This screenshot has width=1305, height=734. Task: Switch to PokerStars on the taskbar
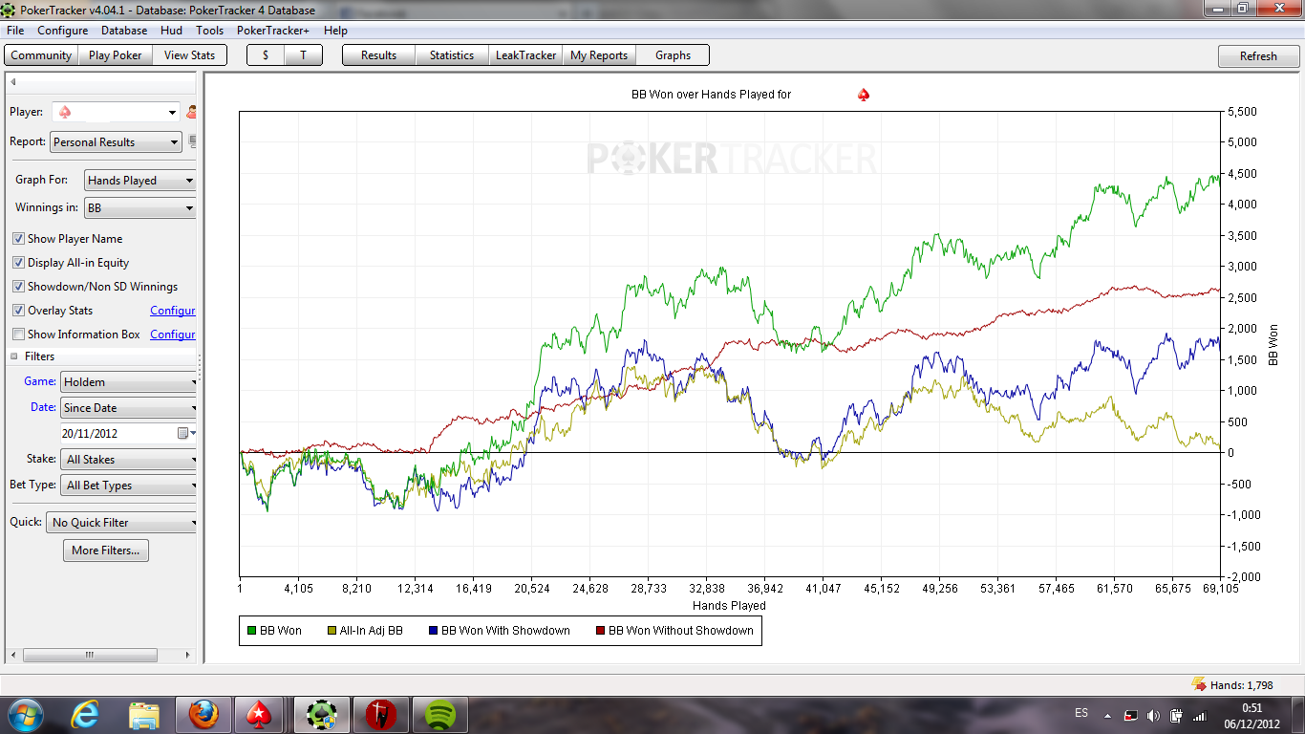pyautogui.click(x=260, y=714)
